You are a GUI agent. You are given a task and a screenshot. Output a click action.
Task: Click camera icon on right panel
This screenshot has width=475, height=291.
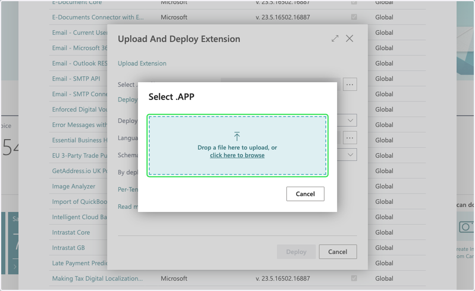click(466, 227)
